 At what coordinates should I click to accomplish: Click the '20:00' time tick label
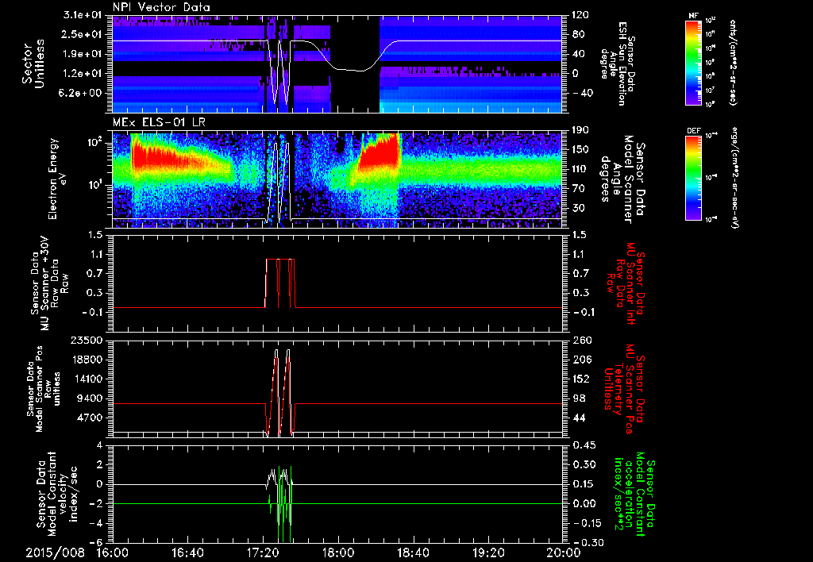click(x=564, y=552)
